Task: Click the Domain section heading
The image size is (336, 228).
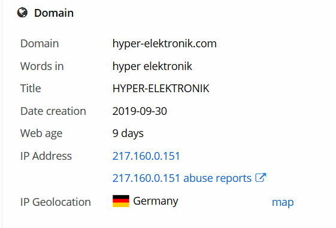Action: (x=54, y=13)
